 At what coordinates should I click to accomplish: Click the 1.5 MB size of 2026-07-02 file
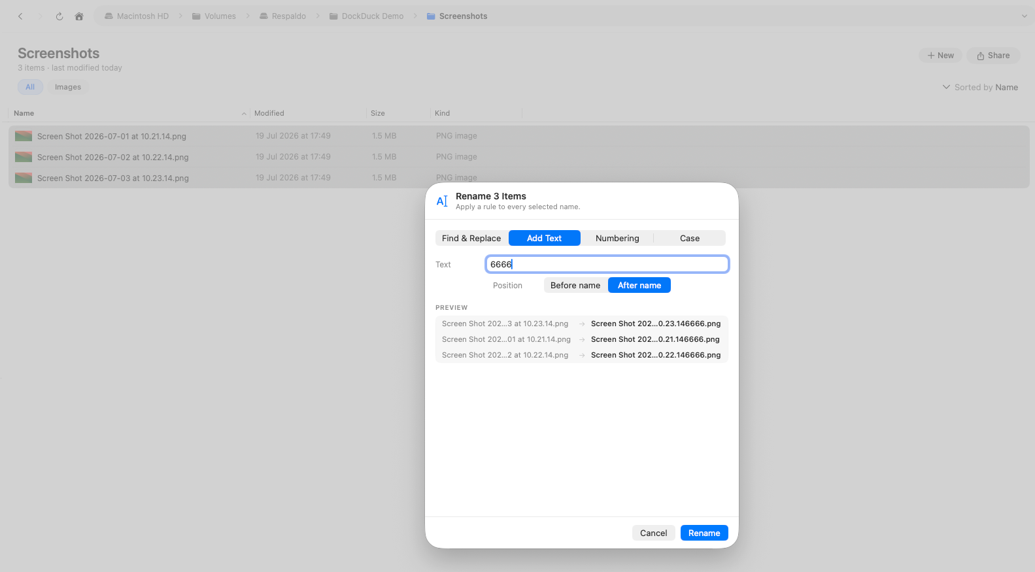pyautogui.click(x=384, y=157)
